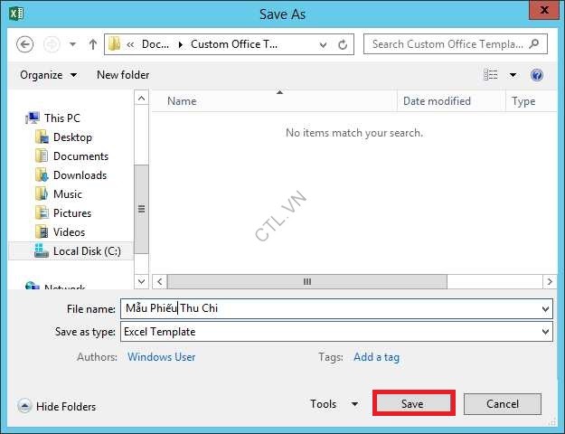The image size is (565, 434).
Task: Click navigation pane scroll down arrow
Action: [x=142, y=281]
